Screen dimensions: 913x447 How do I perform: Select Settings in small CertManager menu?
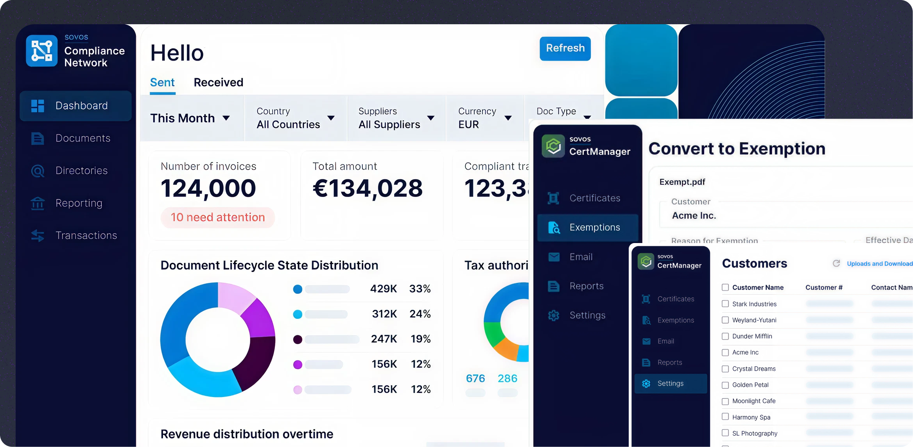(x=670, y=383)
